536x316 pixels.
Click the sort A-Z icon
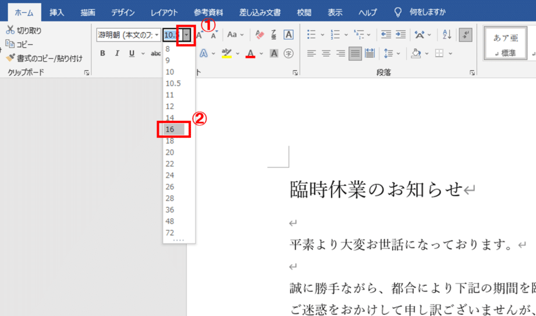pos(446,34)
